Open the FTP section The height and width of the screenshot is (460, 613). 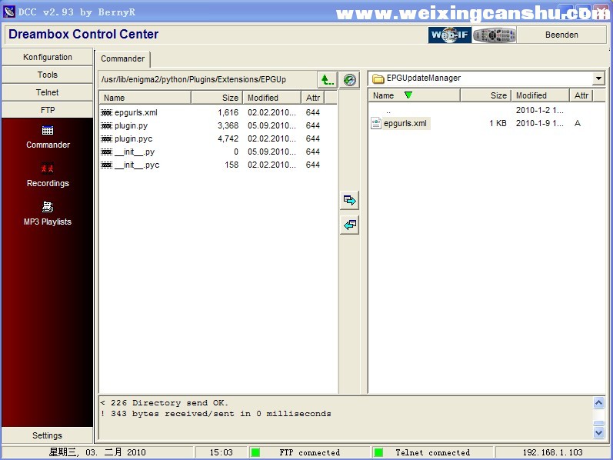pos(48,110)
